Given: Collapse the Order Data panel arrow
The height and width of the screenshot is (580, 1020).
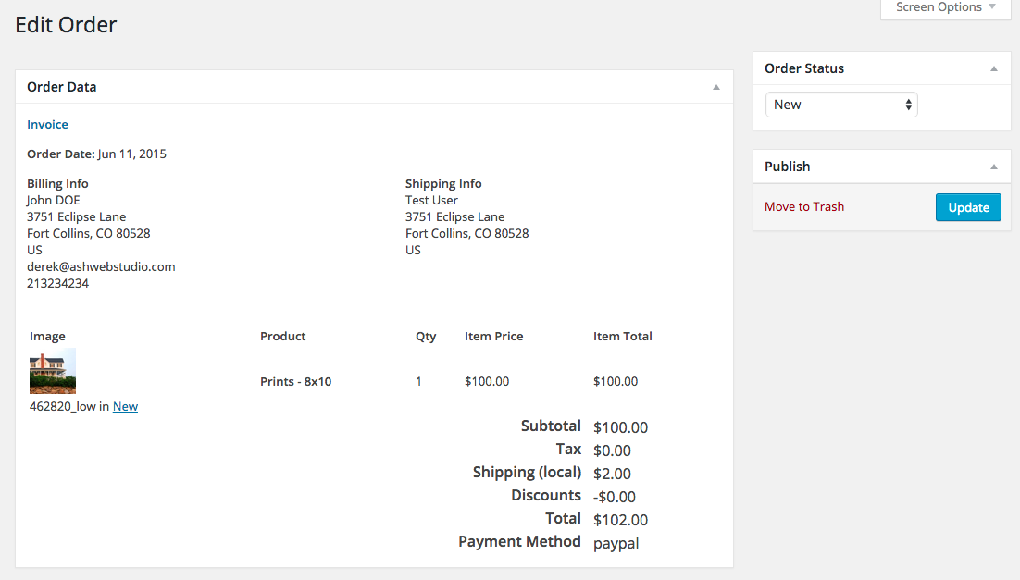Looking at the screenshot, I should 715,87.
